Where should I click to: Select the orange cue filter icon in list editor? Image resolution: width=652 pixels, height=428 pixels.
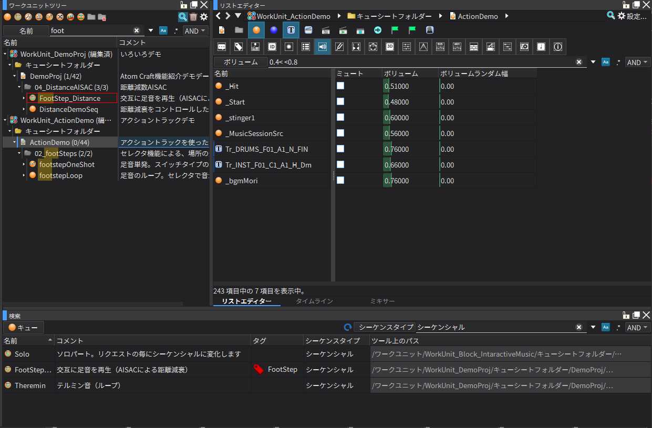[256, 30]
